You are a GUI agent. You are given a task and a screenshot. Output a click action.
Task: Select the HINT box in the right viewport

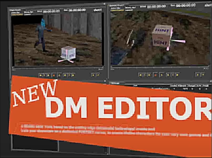point(162,36)
